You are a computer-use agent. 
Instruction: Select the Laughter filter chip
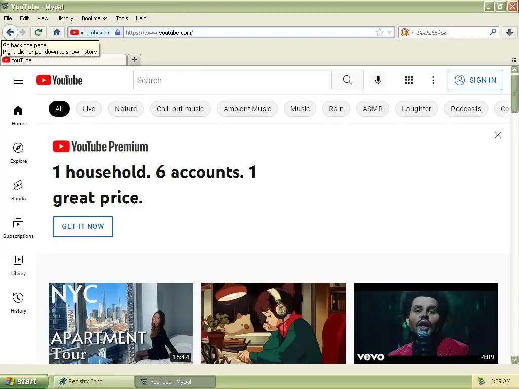pyautogui.click(x=417, y=109)
